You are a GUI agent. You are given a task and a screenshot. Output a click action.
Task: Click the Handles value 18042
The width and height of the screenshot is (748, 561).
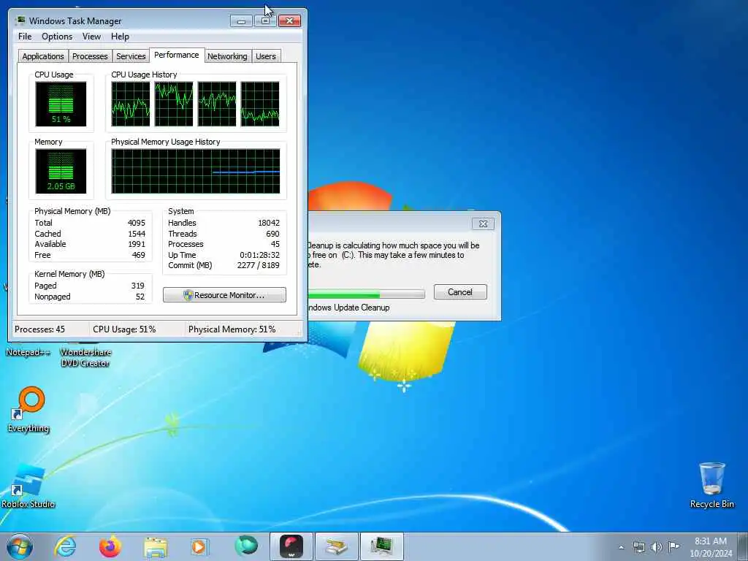point(269,223)
